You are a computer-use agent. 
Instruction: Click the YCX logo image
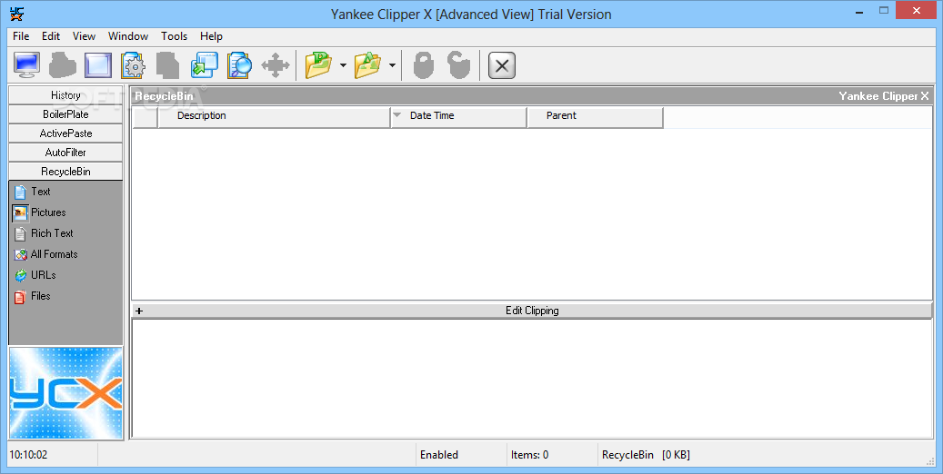pos(65,393)
